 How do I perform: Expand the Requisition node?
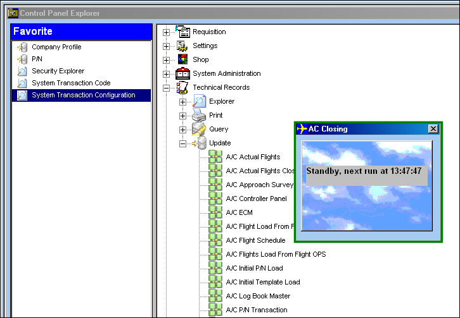(x=167, y=32)
